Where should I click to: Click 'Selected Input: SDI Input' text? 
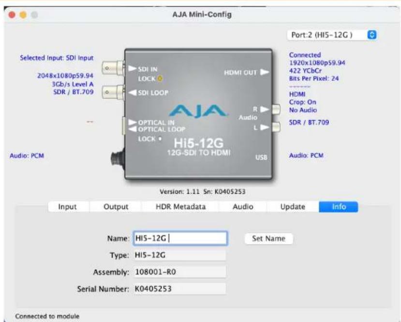(x=57, y=58)
